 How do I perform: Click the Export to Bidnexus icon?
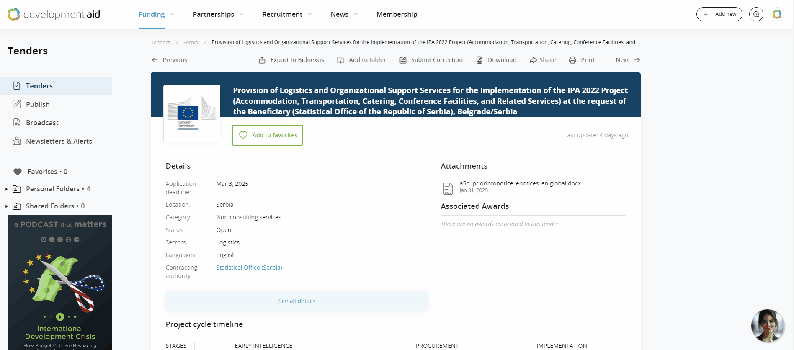pyautogui.click(x=262, y=60)
